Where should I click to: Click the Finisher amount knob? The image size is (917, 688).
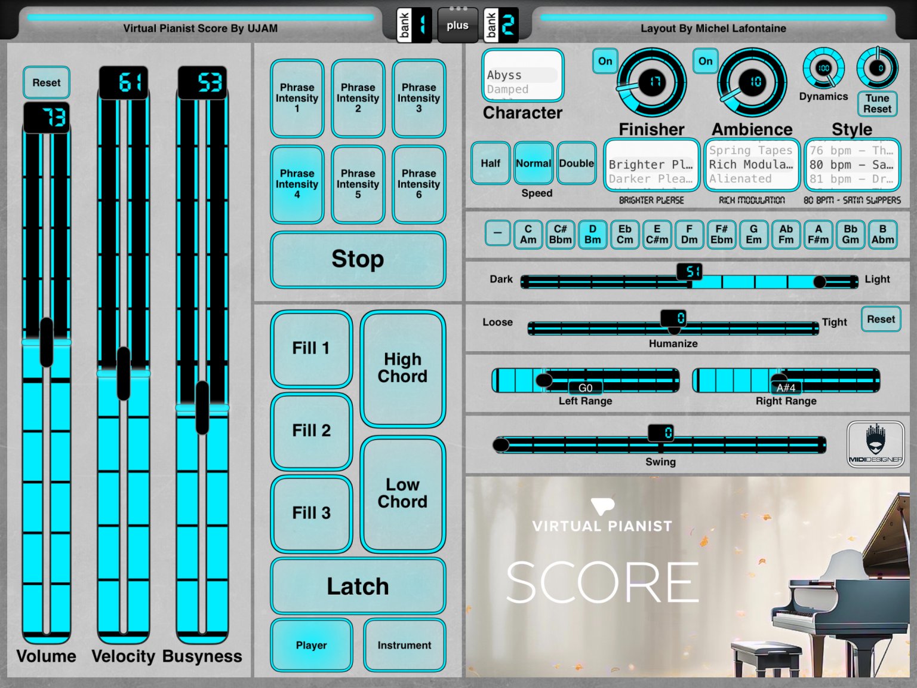click(x=652, y=82)
